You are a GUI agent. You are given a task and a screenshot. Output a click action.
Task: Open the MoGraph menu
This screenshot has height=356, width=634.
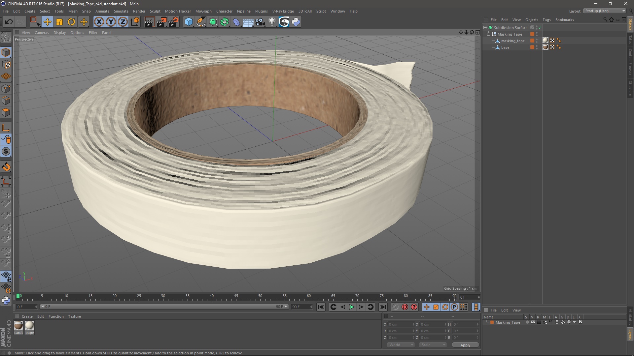point(203,11)
